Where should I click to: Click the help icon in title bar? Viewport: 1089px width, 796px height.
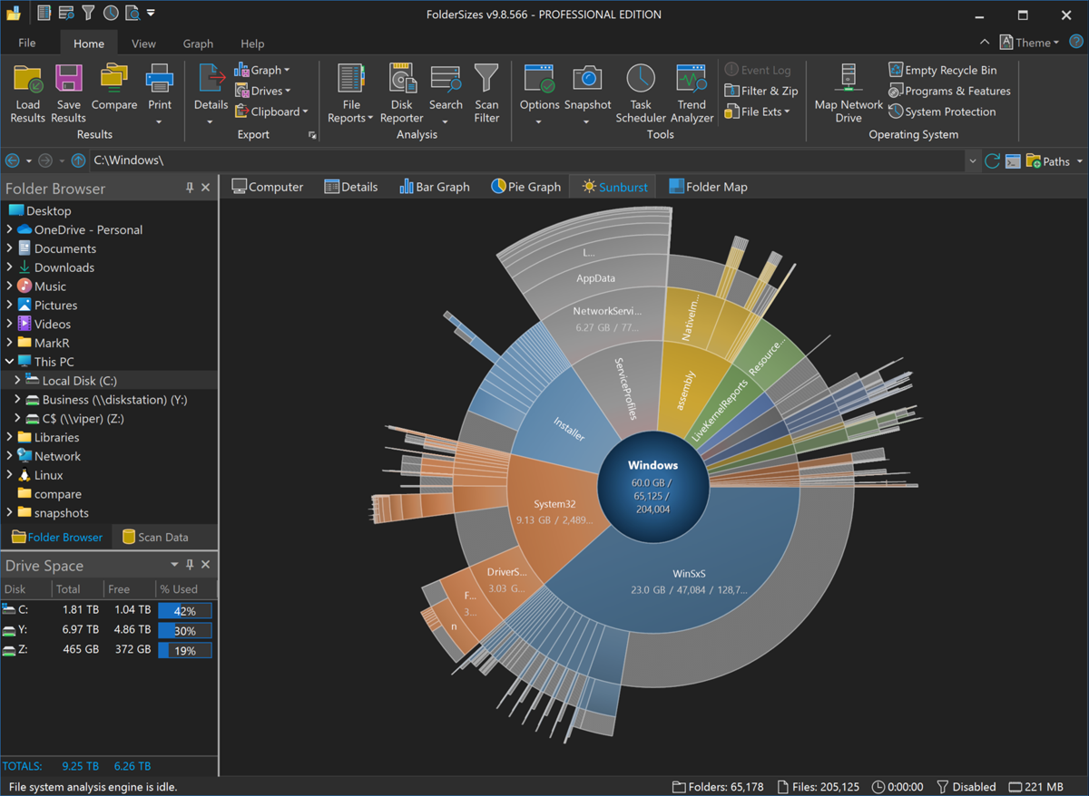[x=1075, y=42]
